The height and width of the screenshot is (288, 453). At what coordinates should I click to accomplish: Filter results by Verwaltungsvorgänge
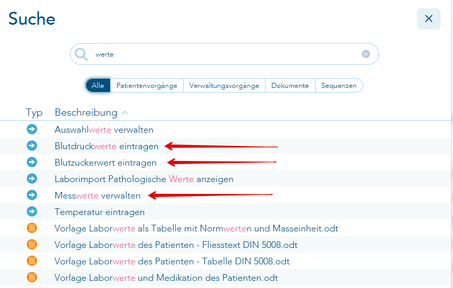tap(224, 86)
